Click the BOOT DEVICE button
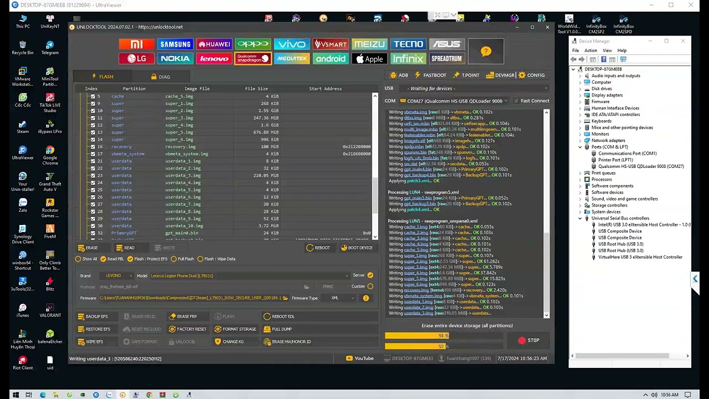Viewport: 709px width, 399px height. tap(357, 248)
